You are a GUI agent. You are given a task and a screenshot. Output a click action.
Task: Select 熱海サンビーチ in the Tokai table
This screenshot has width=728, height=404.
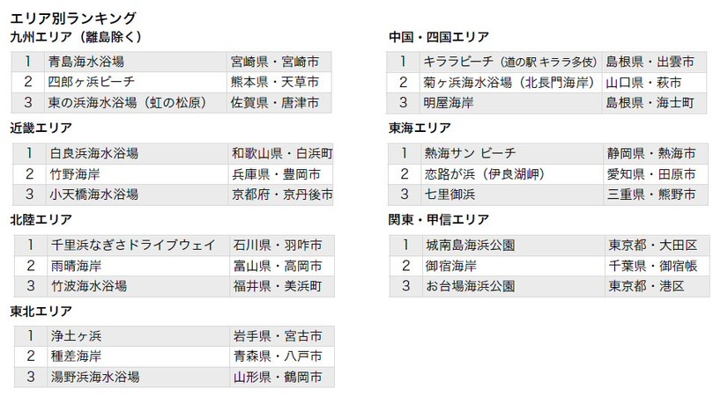coord(470,153)
